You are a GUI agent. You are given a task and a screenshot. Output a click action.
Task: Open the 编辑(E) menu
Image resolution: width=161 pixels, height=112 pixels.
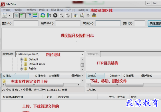[x=19, y=10]
